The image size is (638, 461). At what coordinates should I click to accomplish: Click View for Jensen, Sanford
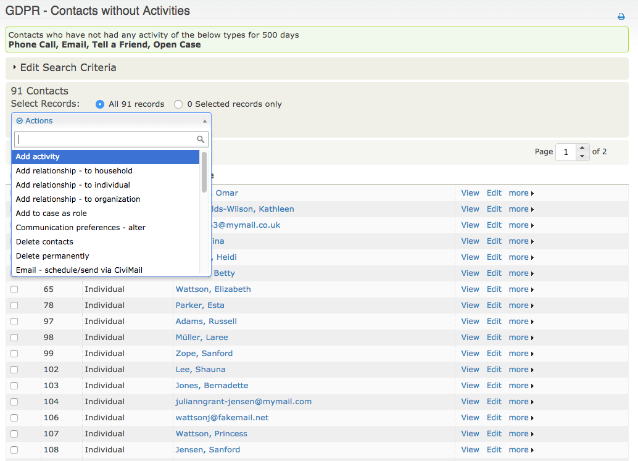(x=470, y=450)
